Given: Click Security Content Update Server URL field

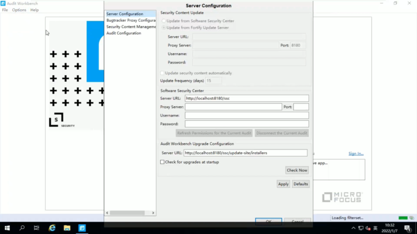Looking at the screenshot, I should coord(249,37).
